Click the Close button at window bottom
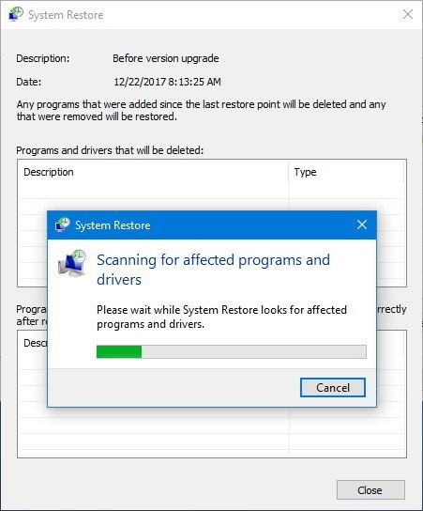 click(x=370, y=489)
